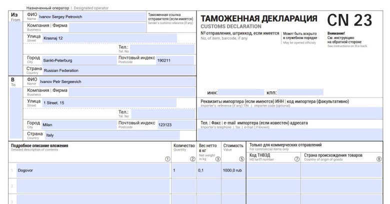Click value field showing '1000,0 rub'

233,170
